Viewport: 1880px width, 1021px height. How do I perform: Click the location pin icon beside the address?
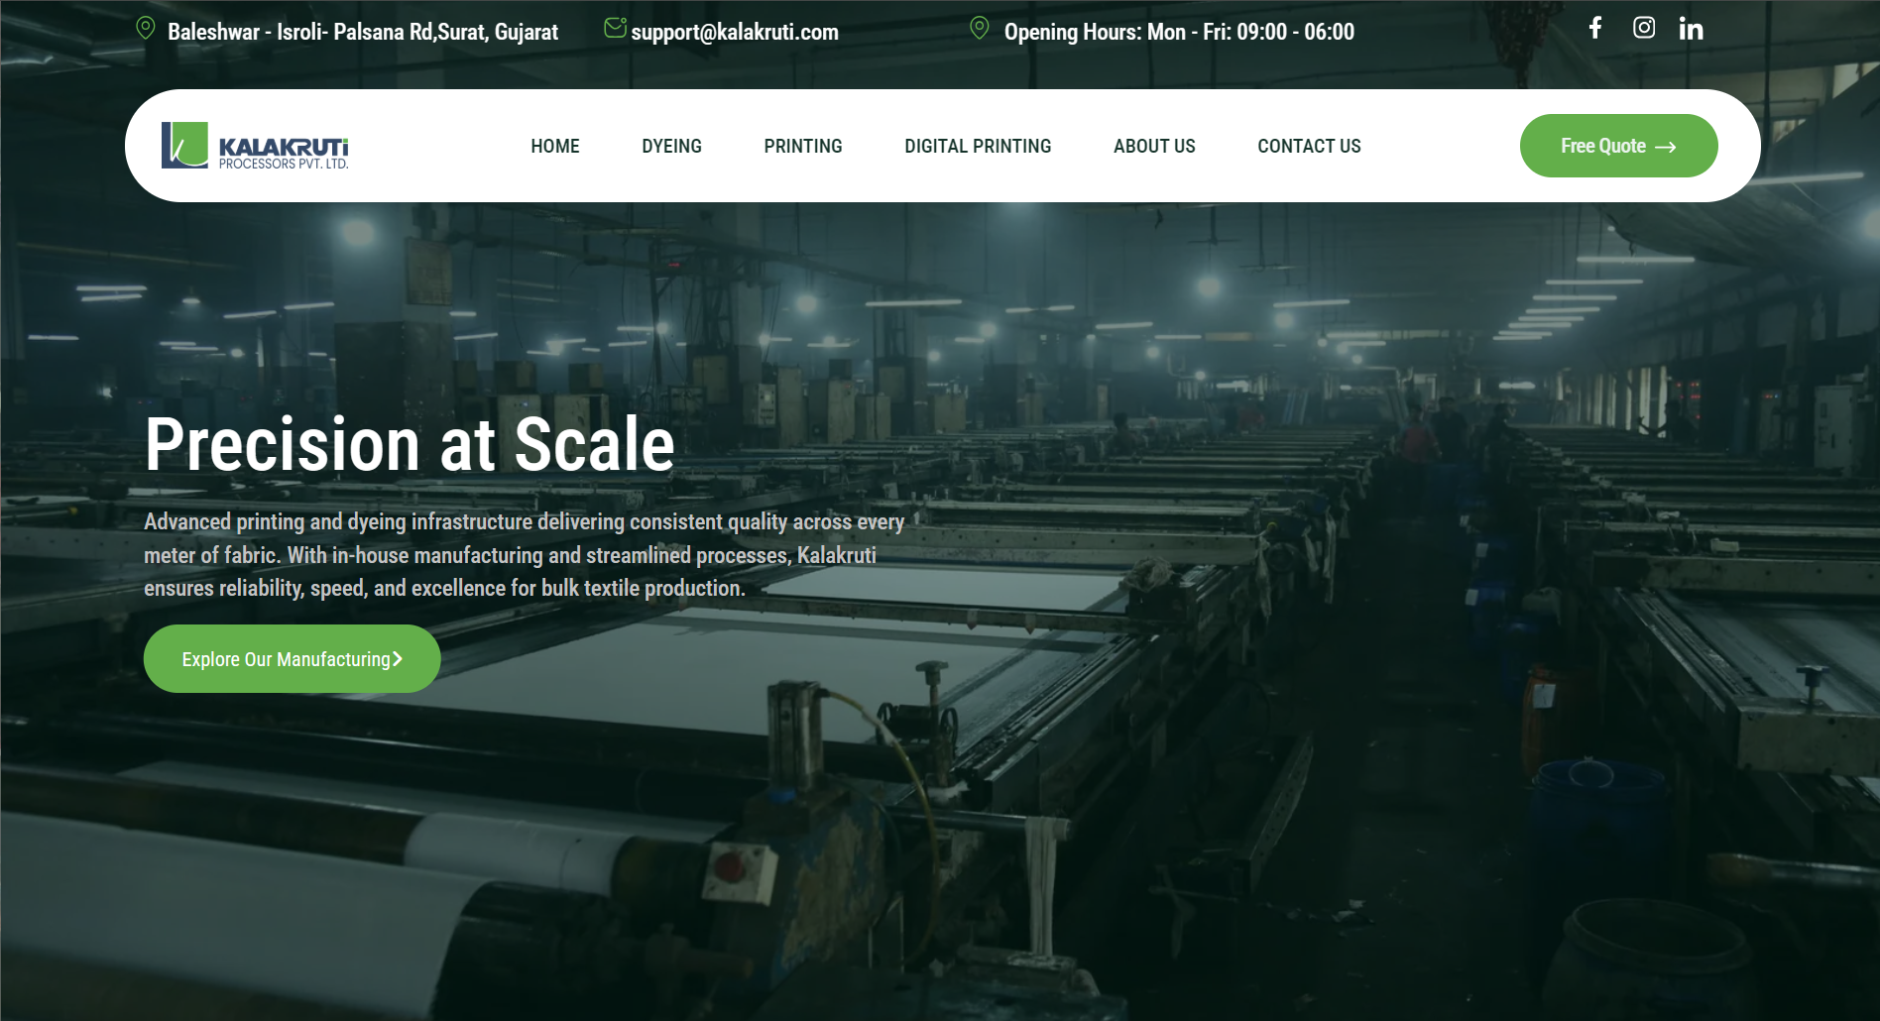(146, 29)
